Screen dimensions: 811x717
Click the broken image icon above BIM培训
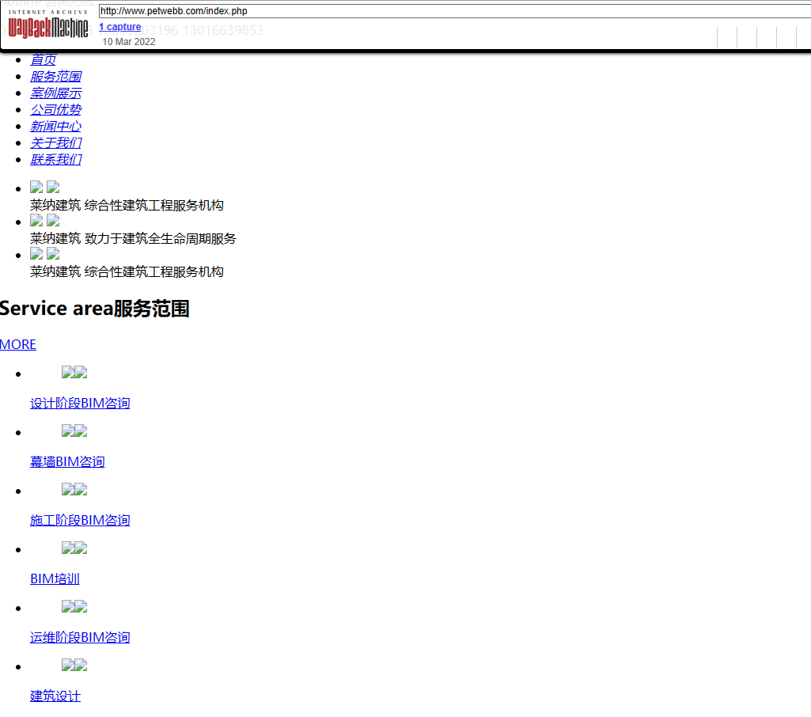coord(68,548)
